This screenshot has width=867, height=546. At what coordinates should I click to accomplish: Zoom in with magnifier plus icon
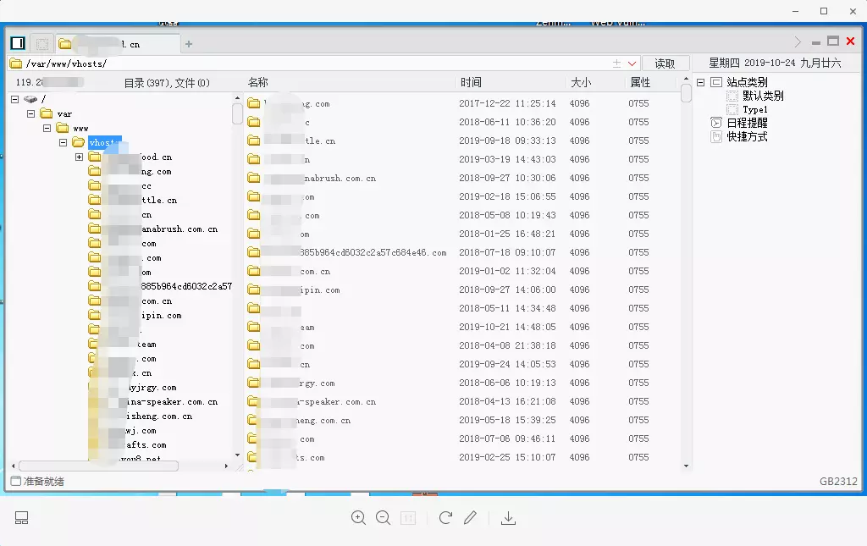(359, 518)
